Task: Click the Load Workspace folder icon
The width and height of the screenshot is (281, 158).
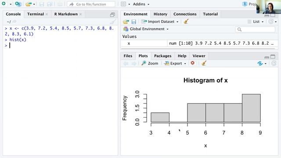Action: pyautogui.click(x=126, y=22)
